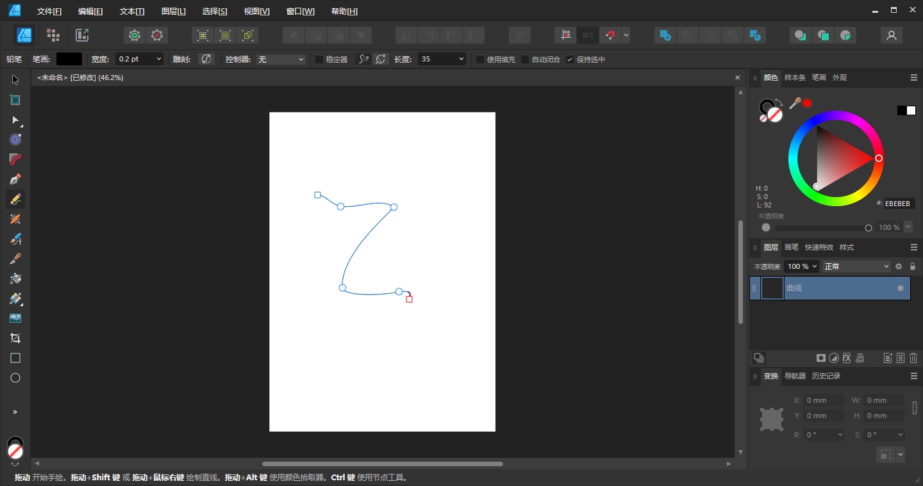Switch to the Export persona
The image size is (923, 486).
pyautogui.click(x=82, y=35)
